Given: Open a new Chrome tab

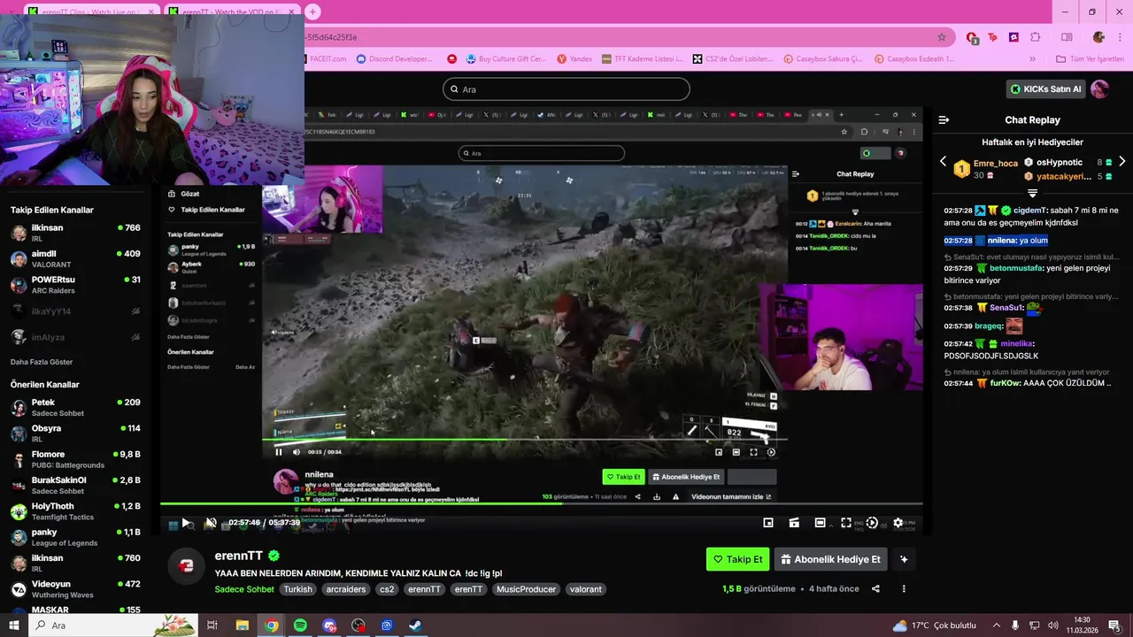Looking at the screenshot, I should point(312,12).
